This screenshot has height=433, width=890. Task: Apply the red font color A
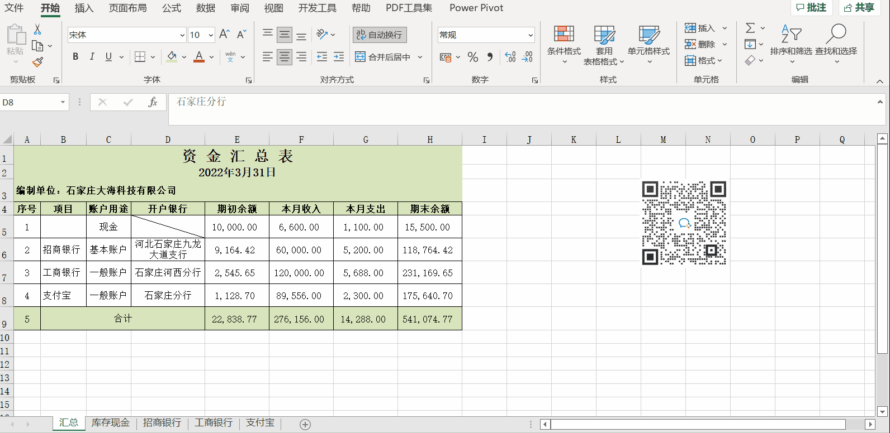(199, 56)
